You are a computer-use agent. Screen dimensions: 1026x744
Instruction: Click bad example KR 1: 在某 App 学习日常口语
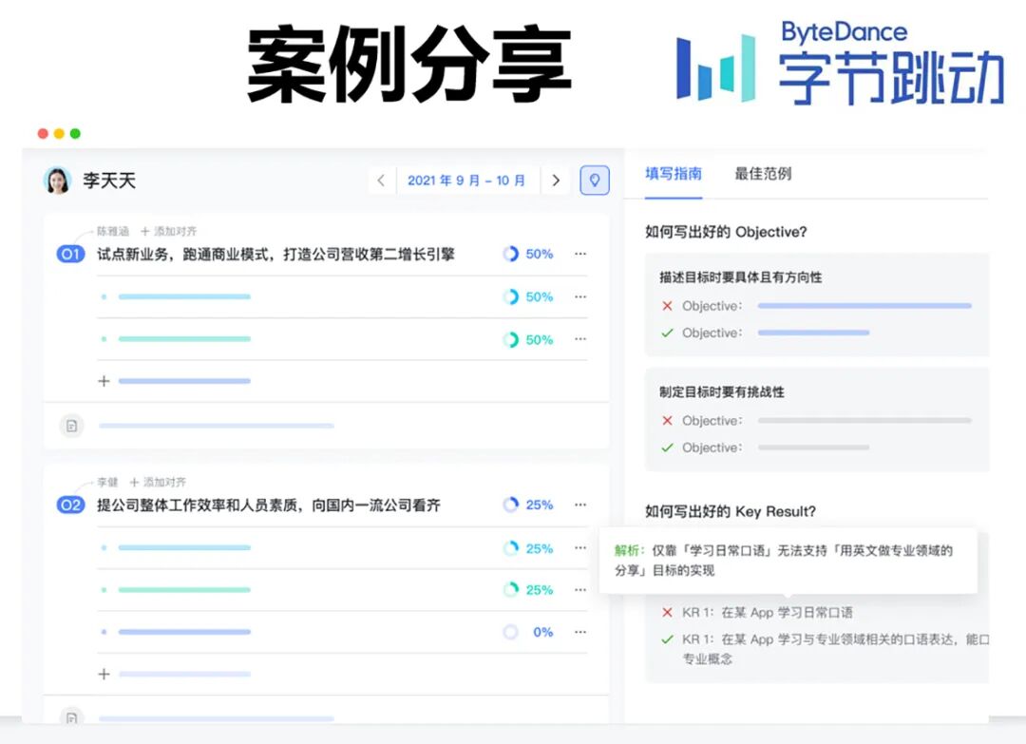tap(768, 613)
